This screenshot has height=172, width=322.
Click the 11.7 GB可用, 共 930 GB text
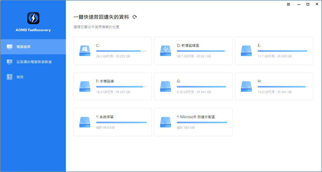pyautogui.click(x=275, y=56)
